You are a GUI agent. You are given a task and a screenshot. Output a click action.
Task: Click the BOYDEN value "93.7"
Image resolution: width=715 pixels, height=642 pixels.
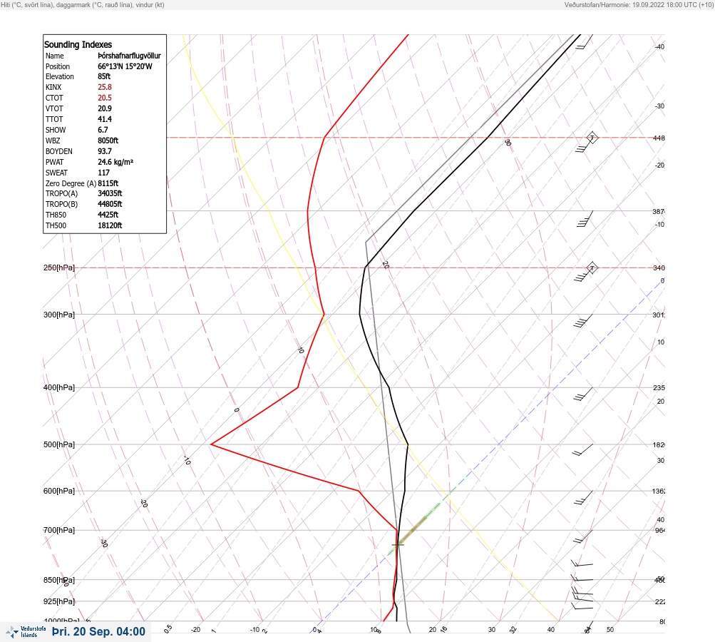click(104, 151)
